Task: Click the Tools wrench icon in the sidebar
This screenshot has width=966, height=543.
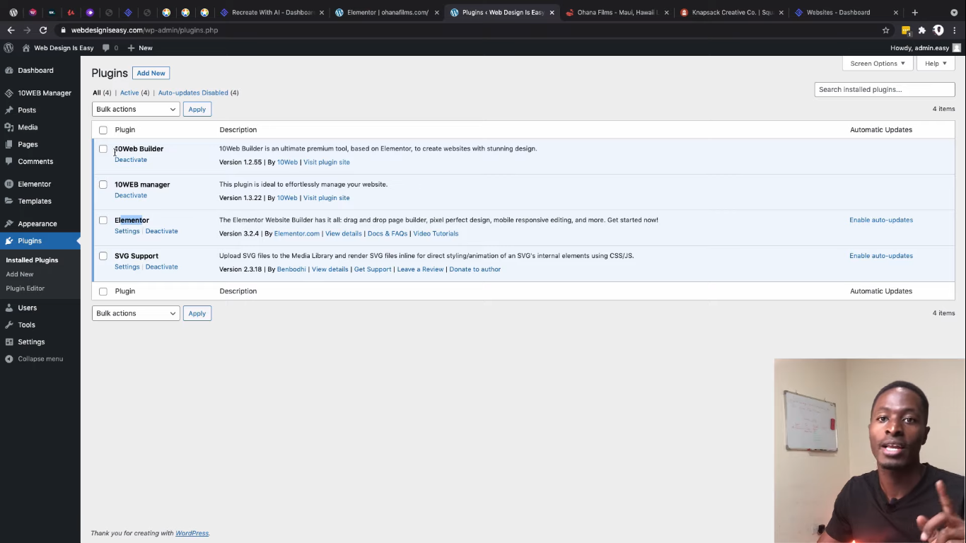Action: (x=8, y=325)
